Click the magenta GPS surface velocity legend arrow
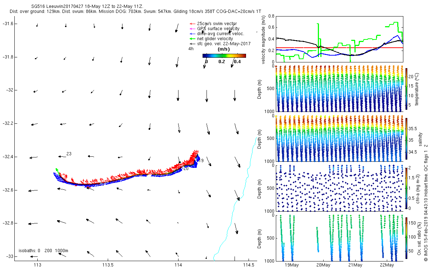431x269 pixels. (x=192, y=29)
